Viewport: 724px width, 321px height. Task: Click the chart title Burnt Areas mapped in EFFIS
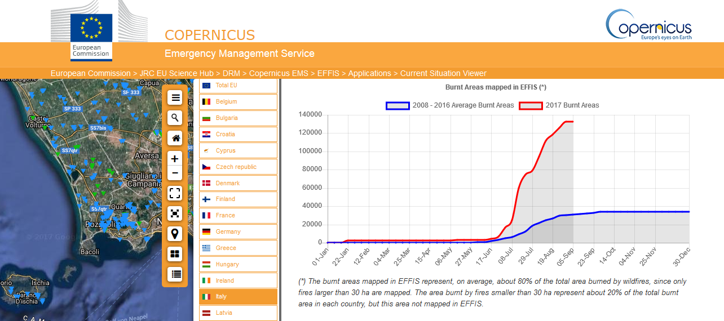click(496, 87)
